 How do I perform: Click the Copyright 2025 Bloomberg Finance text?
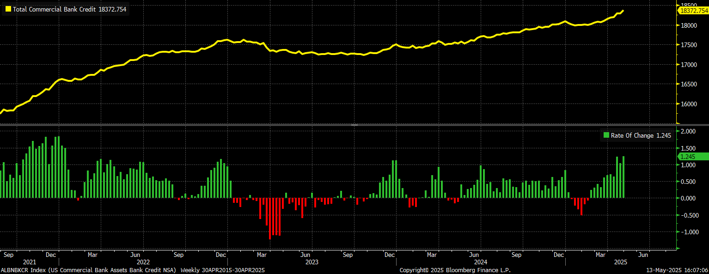coord(455,270)
